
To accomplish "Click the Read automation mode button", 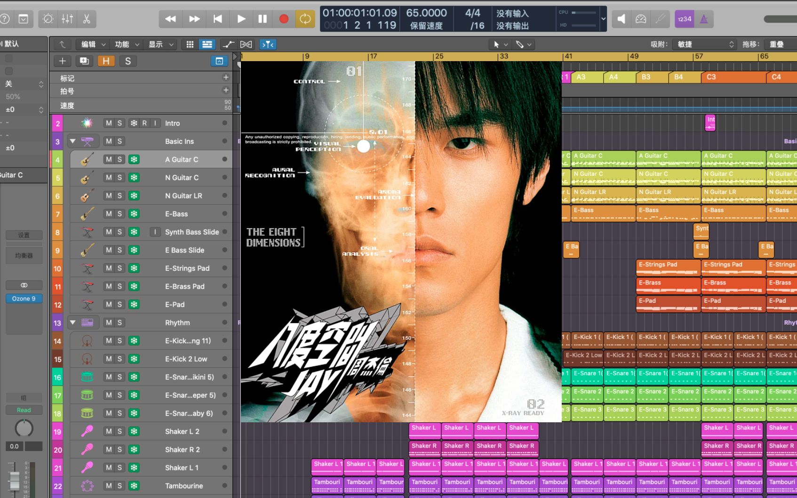I will pyautogui.click(x=24, y=410).
